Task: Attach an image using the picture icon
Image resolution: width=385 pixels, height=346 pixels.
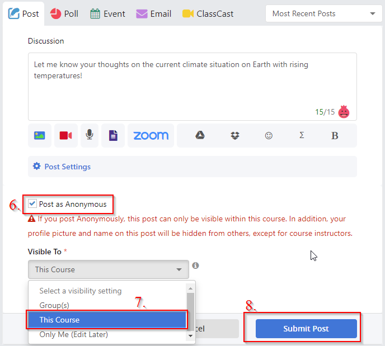Action: click(40, 136)
